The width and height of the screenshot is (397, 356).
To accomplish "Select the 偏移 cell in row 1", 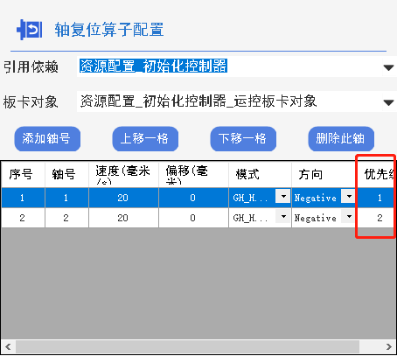I will pos(193,198).
